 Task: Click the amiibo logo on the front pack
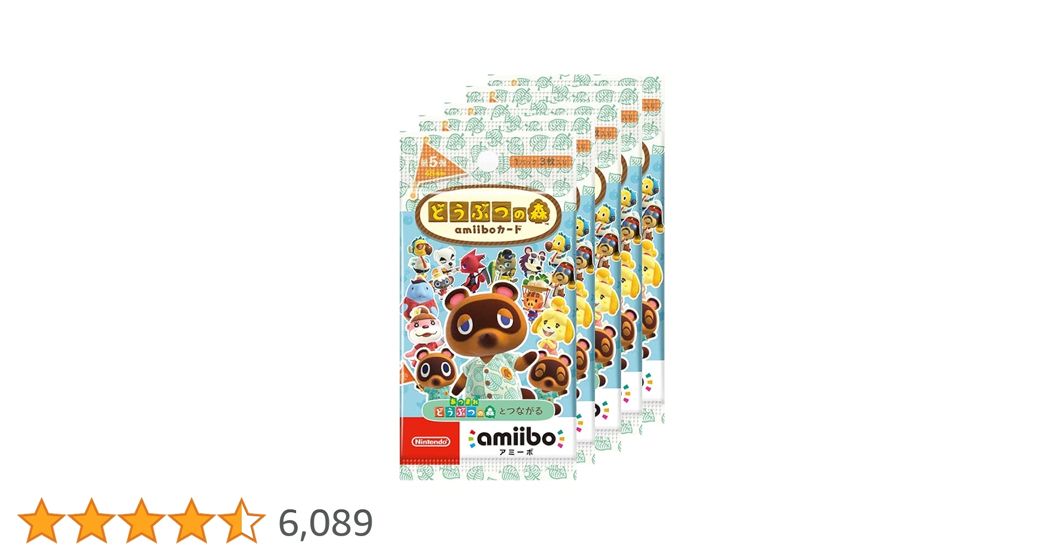coord(517,439)
